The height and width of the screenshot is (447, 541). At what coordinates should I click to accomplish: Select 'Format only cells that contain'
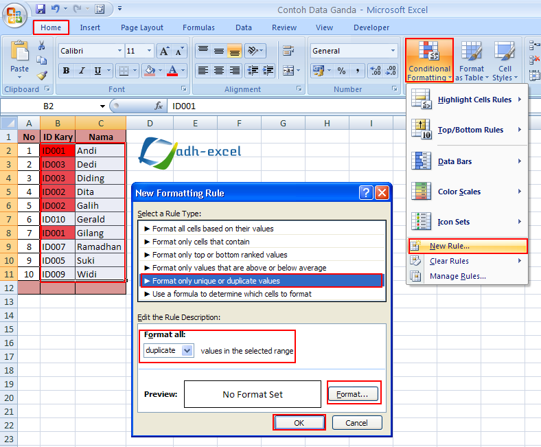[x=262, y=242]
